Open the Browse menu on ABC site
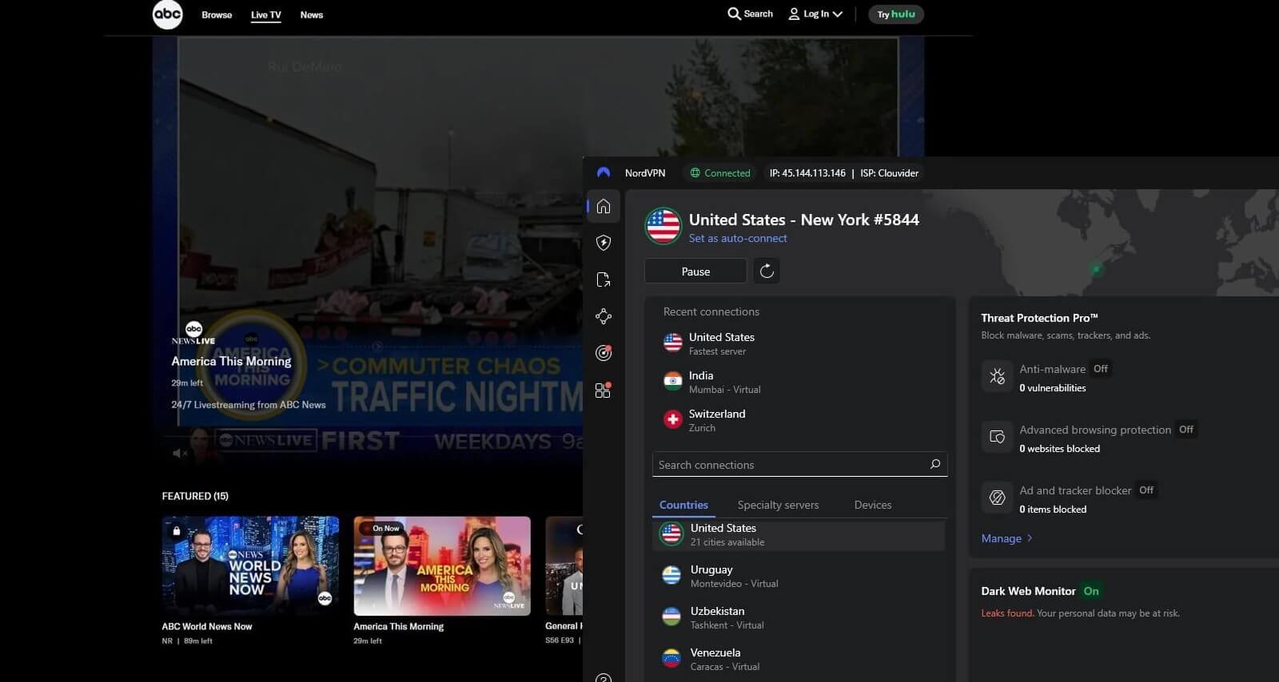 (x=217, y=15)
